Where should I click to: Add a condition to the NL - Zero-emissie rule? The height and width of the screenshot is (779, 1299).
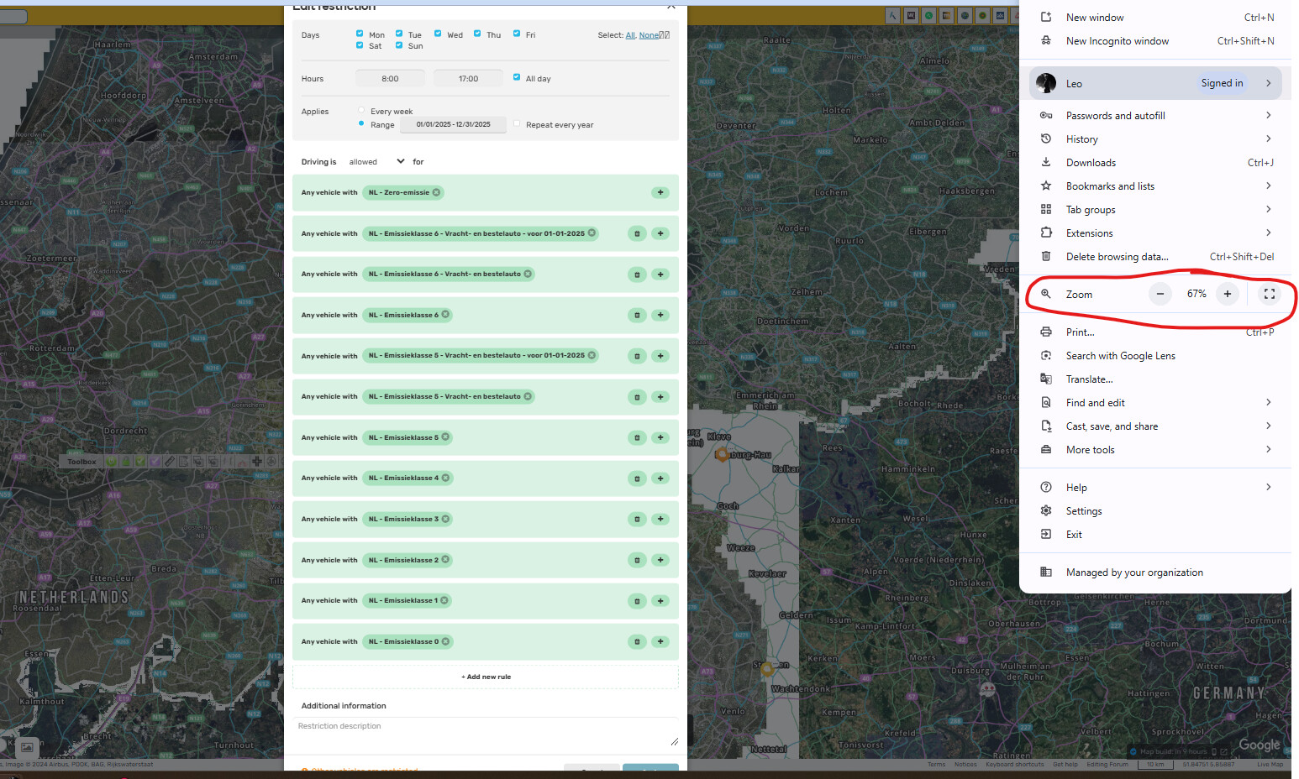660,192
